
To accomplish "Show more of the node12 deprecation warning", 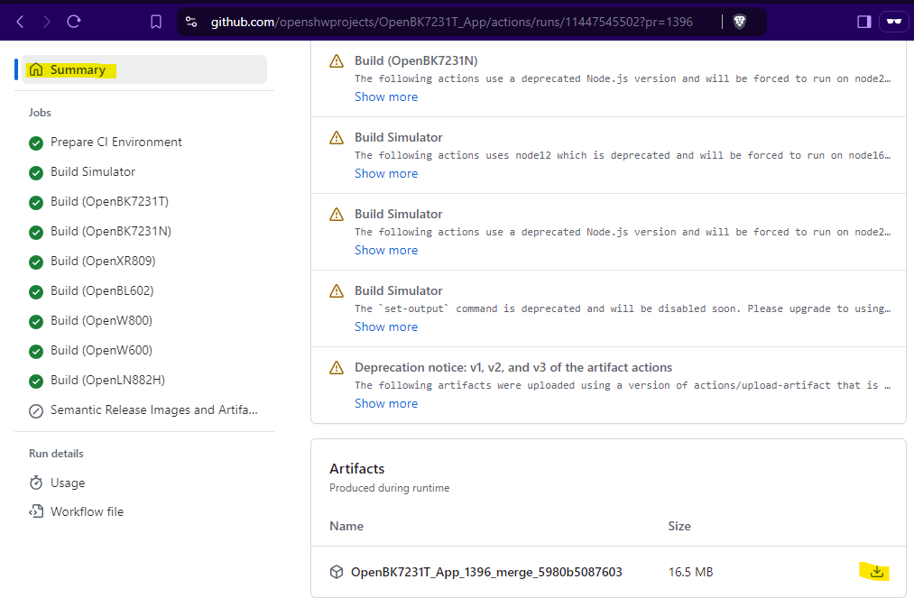I will click(386, 174).
